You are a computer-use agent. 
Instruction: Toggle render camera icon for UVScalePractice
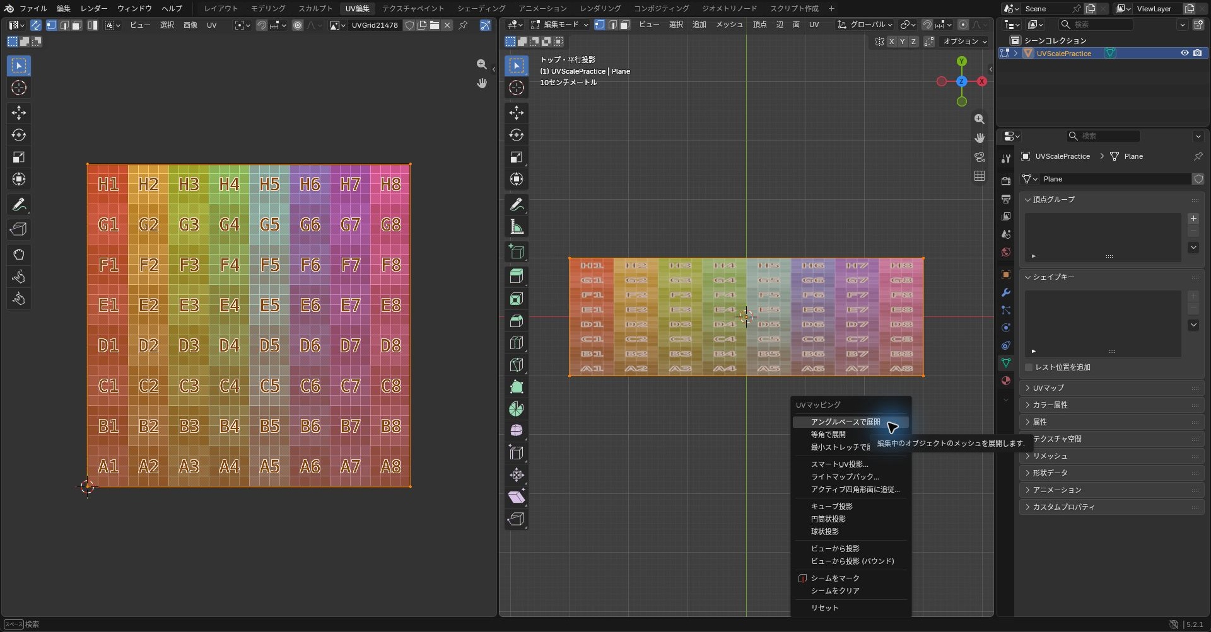tap(1198, 53)
